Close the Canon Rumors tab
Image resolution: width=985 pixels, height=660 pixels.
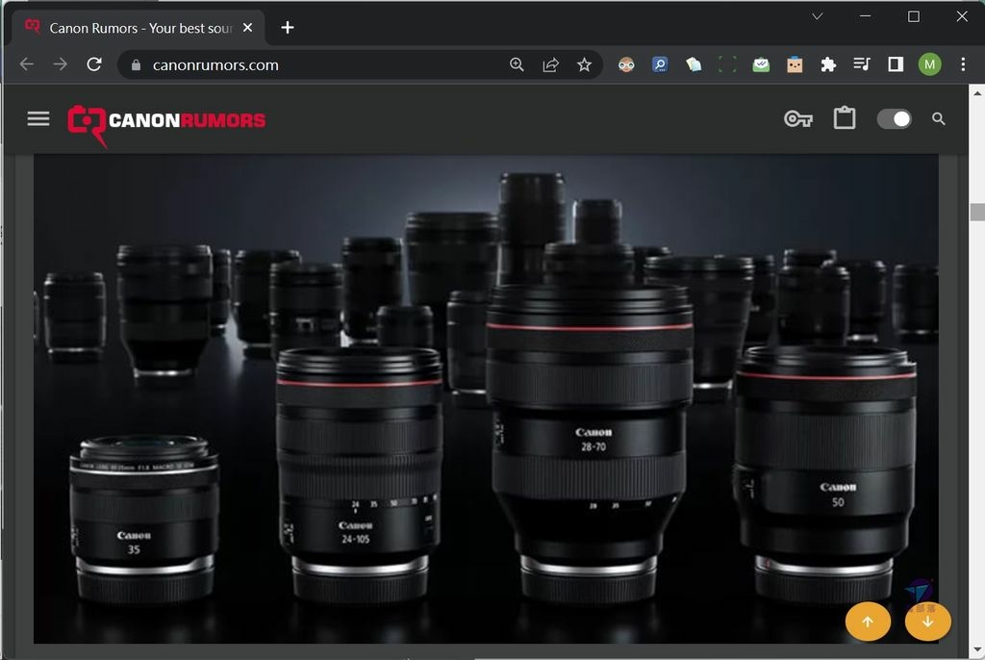[x=247, y=28]
